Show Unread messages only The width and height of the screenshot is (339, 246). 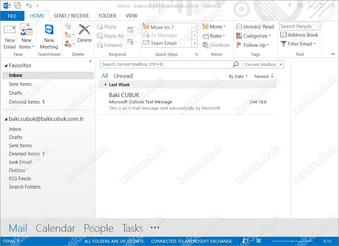pyautogui.click(x=123, y=76)
